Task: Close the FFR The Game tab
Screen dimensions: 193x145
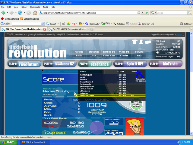Action: 45,29
